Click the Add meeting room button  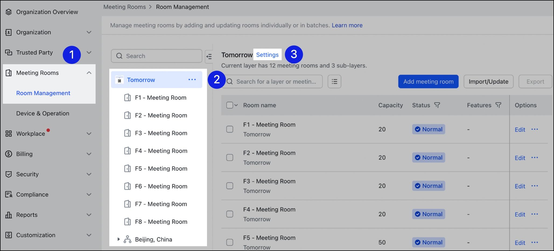[x=428, y=81]
